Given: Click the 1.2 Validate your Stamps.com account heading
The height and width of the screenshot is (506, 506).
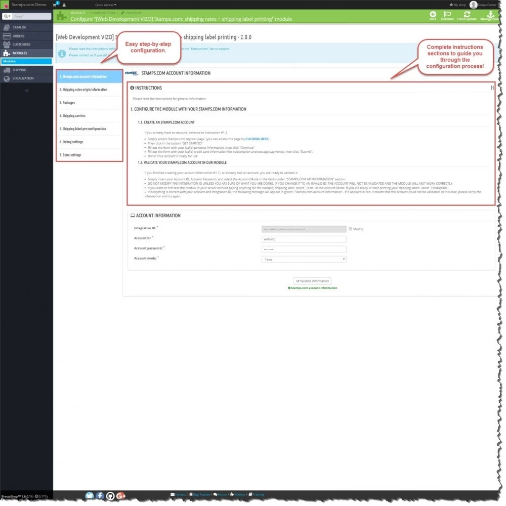Looking at the screenshot, I should click(x=182, y=162).
